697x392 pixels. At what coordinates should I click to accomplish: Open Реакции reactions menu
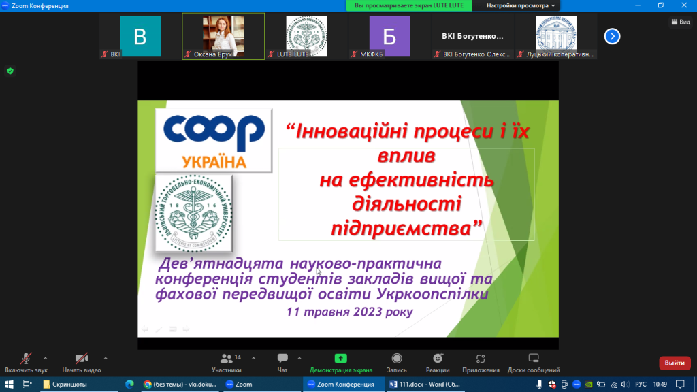point(438,362)
